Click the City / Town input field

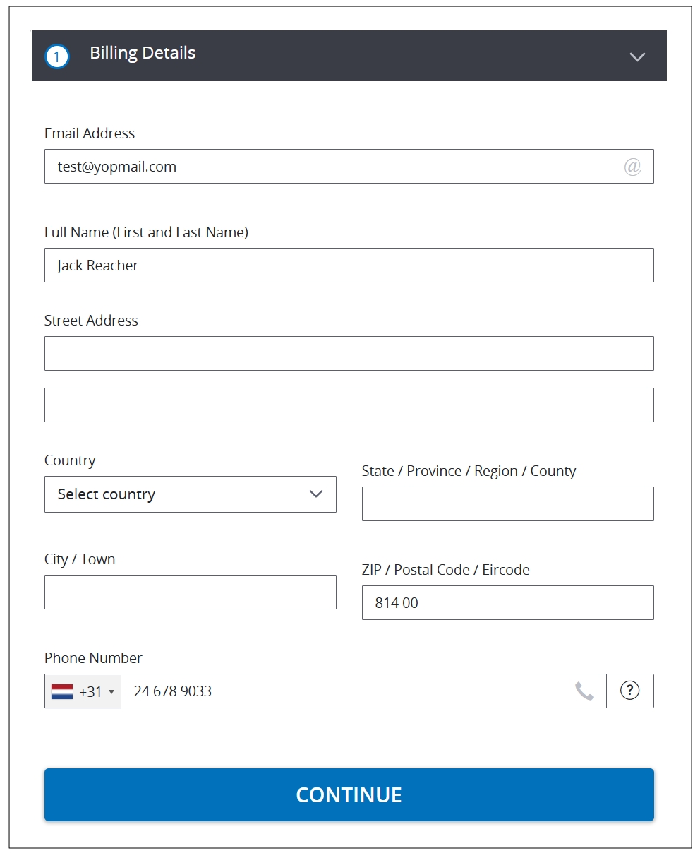(191, 592)
